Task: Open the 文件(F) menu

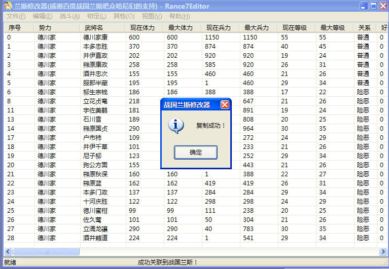Action: [16, 16]
